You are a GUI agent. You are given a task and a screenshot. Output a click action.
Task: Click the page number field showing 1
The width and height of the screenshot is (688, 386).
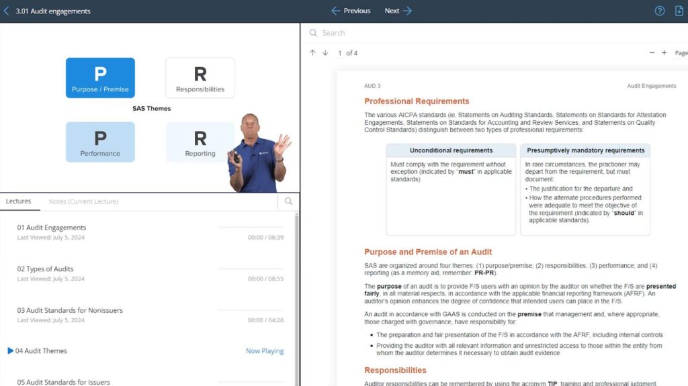coord(339,53)
